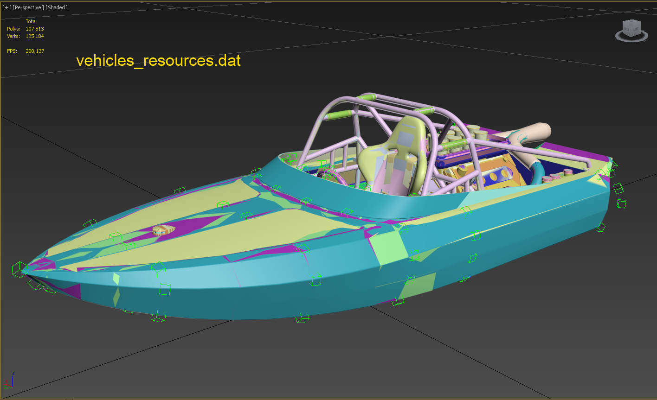Click the Polys count statistic
Screen dimensions: 657x400
pos(34,29)
